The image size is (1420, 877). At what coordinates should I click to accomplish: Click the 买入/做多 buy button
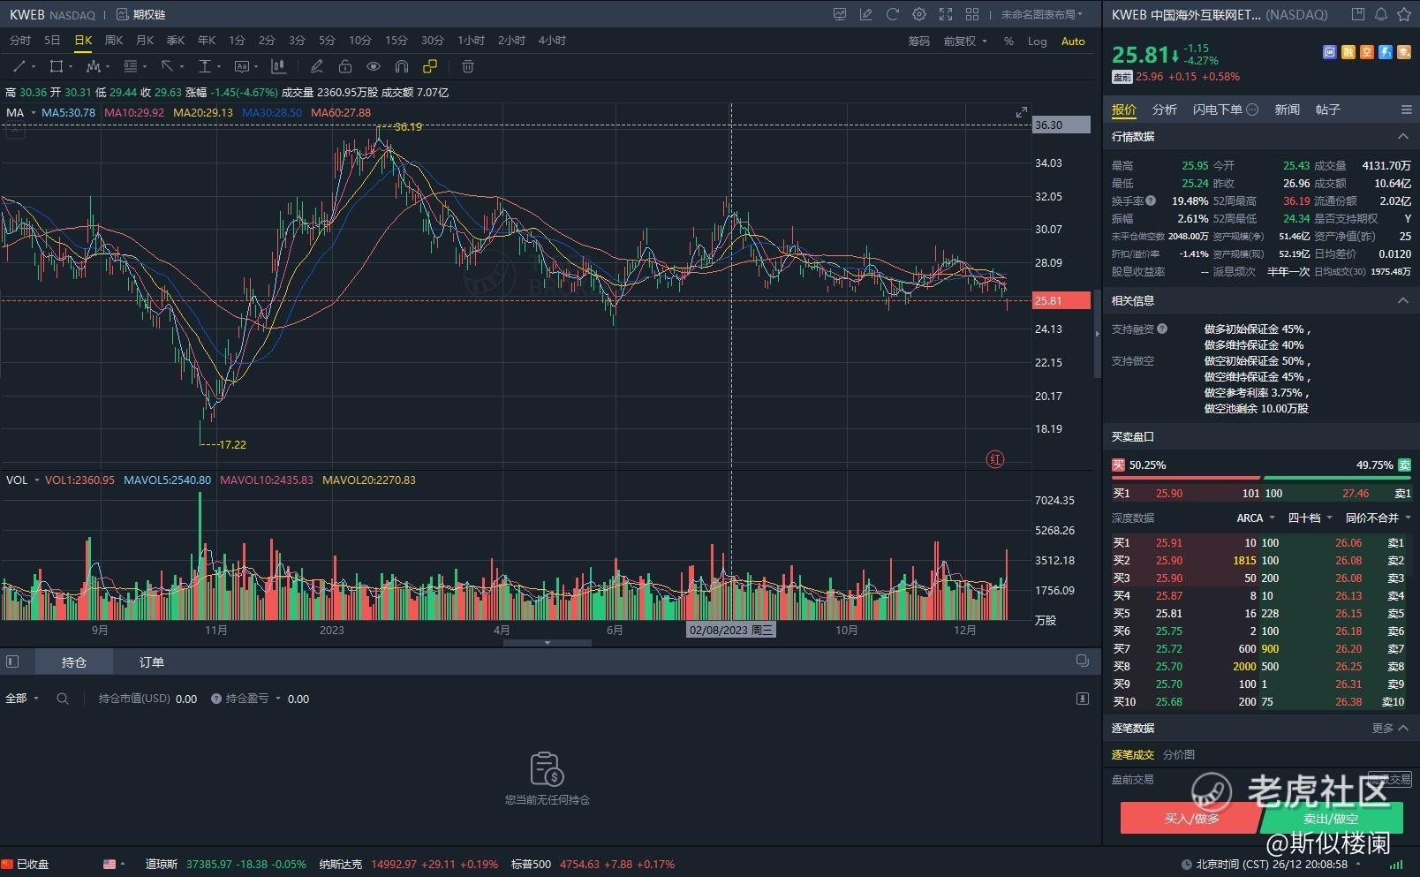coord(1191,818)
